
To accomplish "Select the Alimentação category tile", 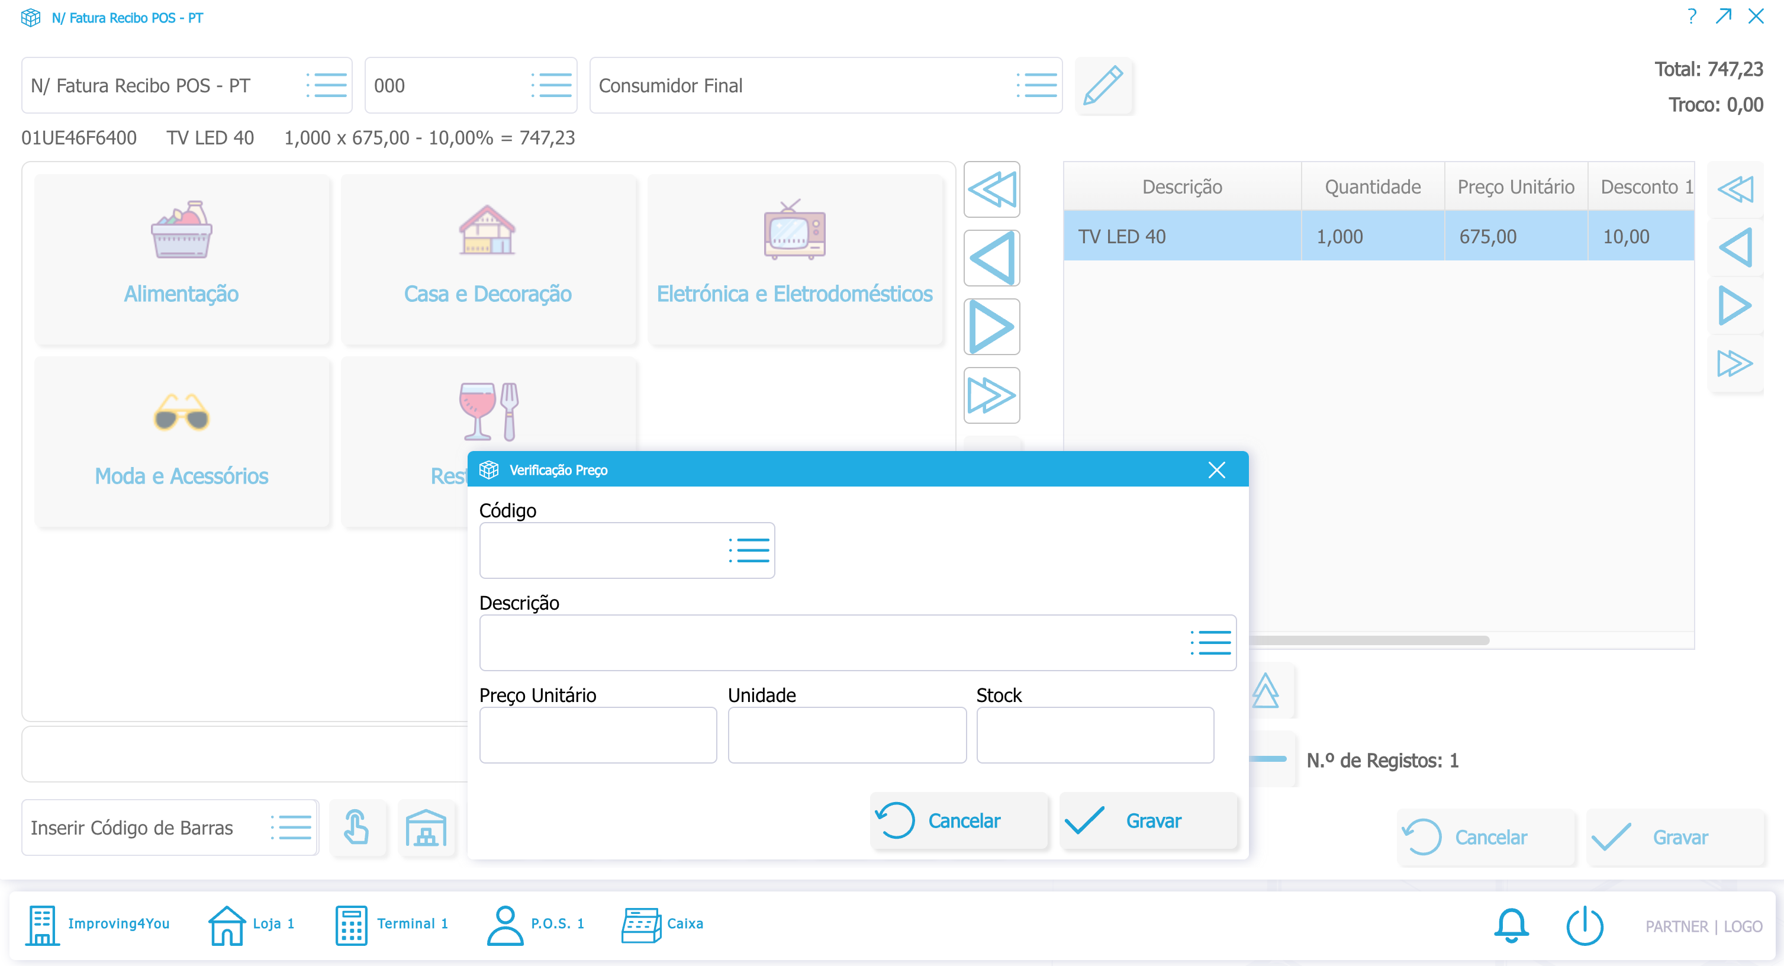I will 182,259.
